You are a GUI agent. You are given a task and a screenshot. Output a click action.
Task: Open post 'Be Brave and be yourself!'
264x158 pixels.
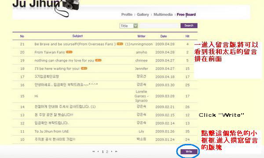(x=75, y=44)
